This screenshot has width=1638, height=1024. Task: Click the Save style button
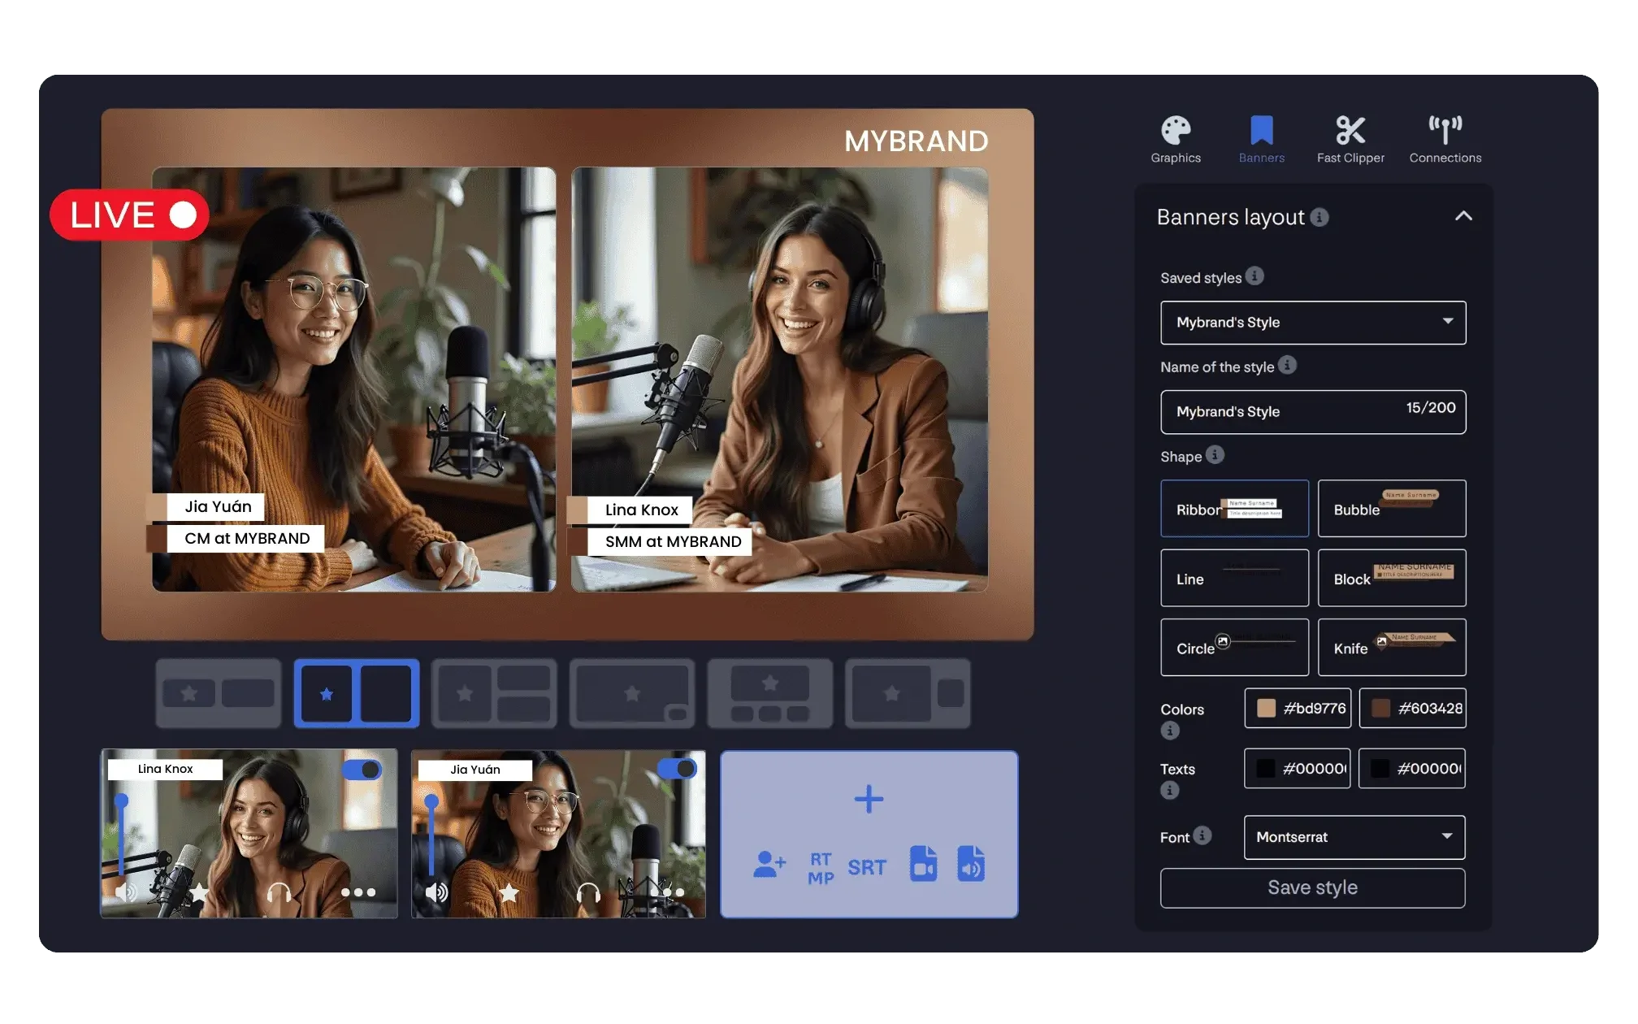pos(1312,887)
